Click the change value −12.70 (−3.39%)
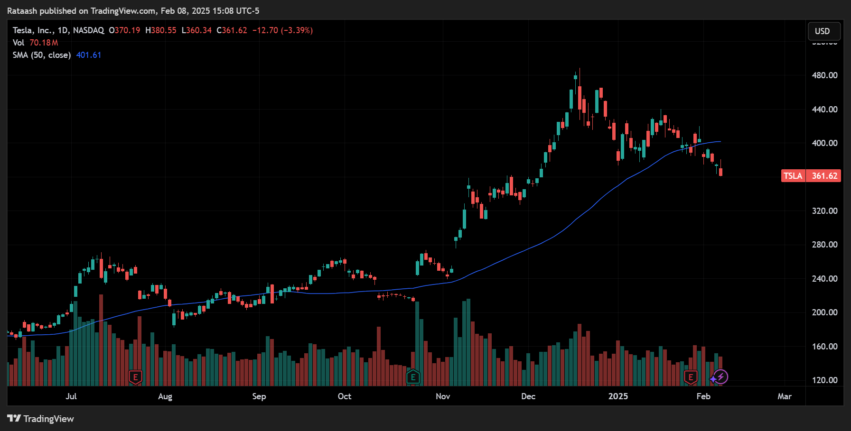This screenshot has height=431, width=851. pos(282,30)
